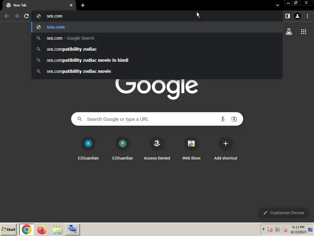This screenshot has width=314, height=236.
Task: Go forward using the forward arrow
Action: (x=17, y=16)
